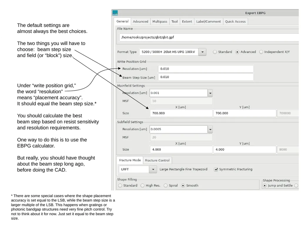
Task: Open the LRFT fracture mode dropdown
Action: click(x=153, y=169)
